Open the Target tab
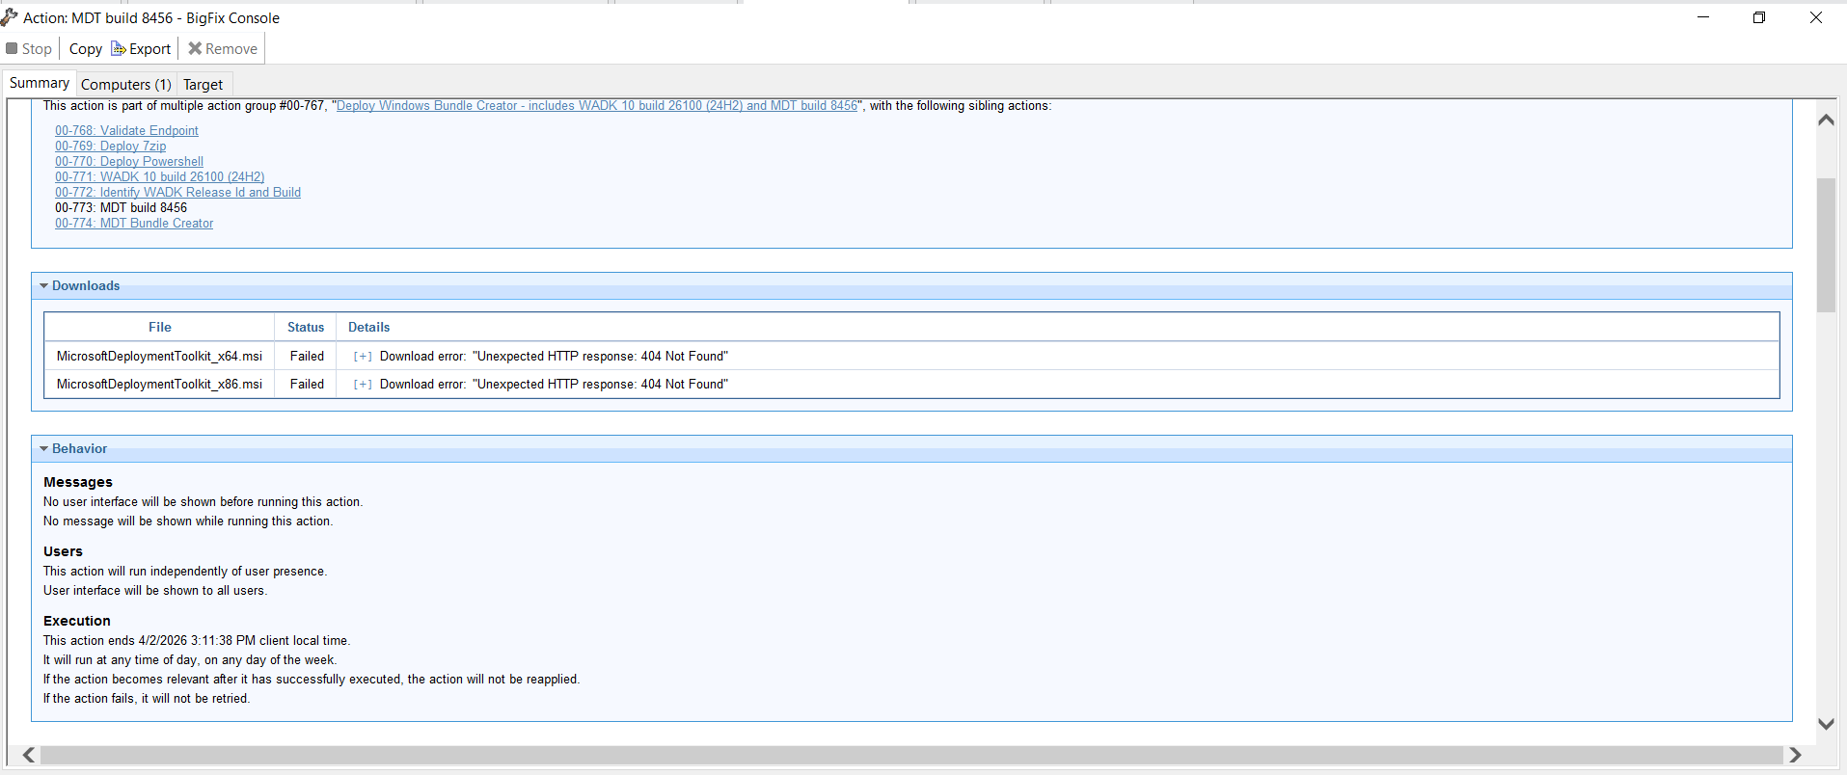The image size is (1847, 775). point(203,85)
